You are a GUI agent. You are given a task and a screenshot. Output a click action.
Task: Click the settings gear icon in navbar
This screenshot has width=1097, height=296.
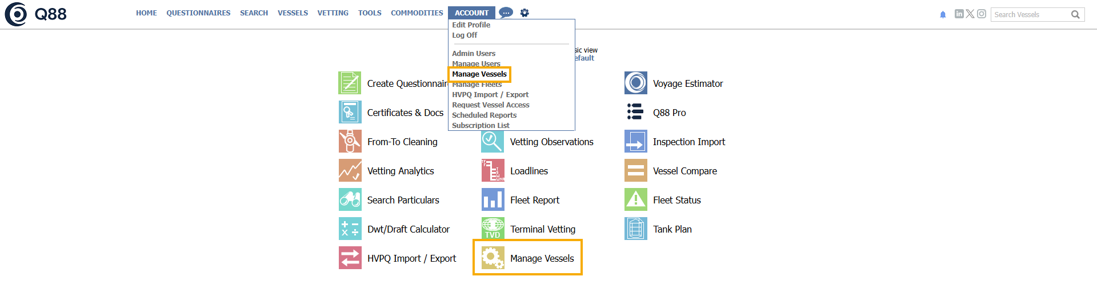pos(525,13)
